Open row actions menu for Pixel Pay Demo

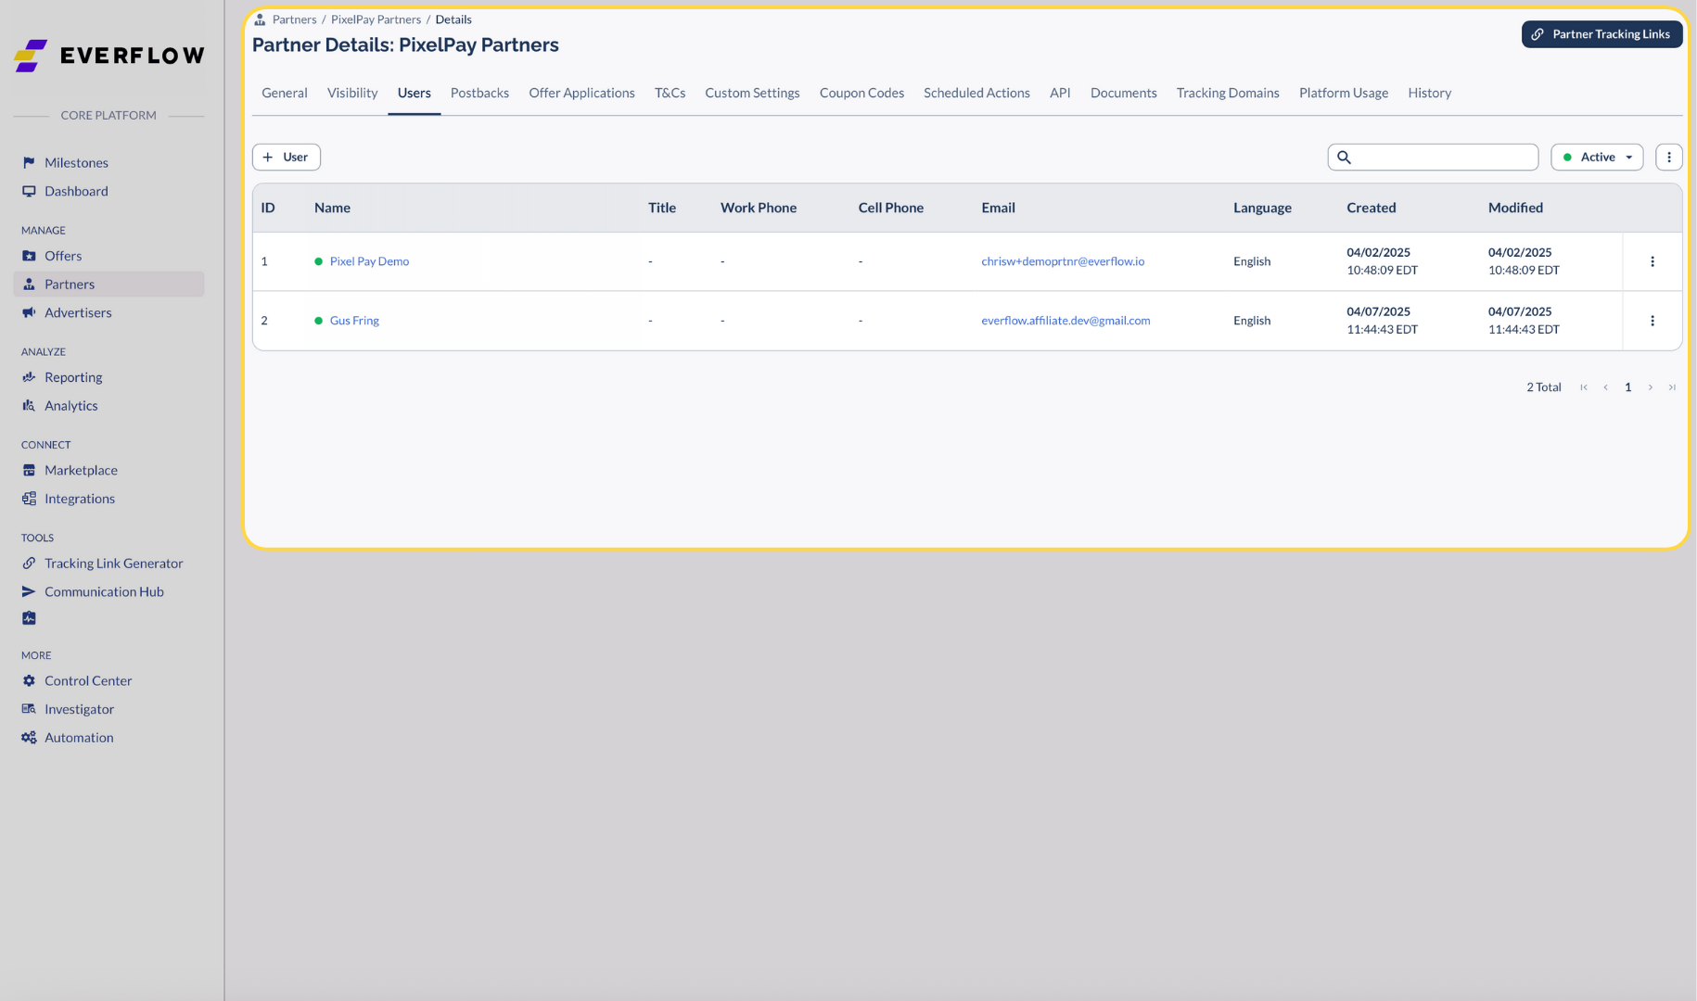coord(1652,261)
